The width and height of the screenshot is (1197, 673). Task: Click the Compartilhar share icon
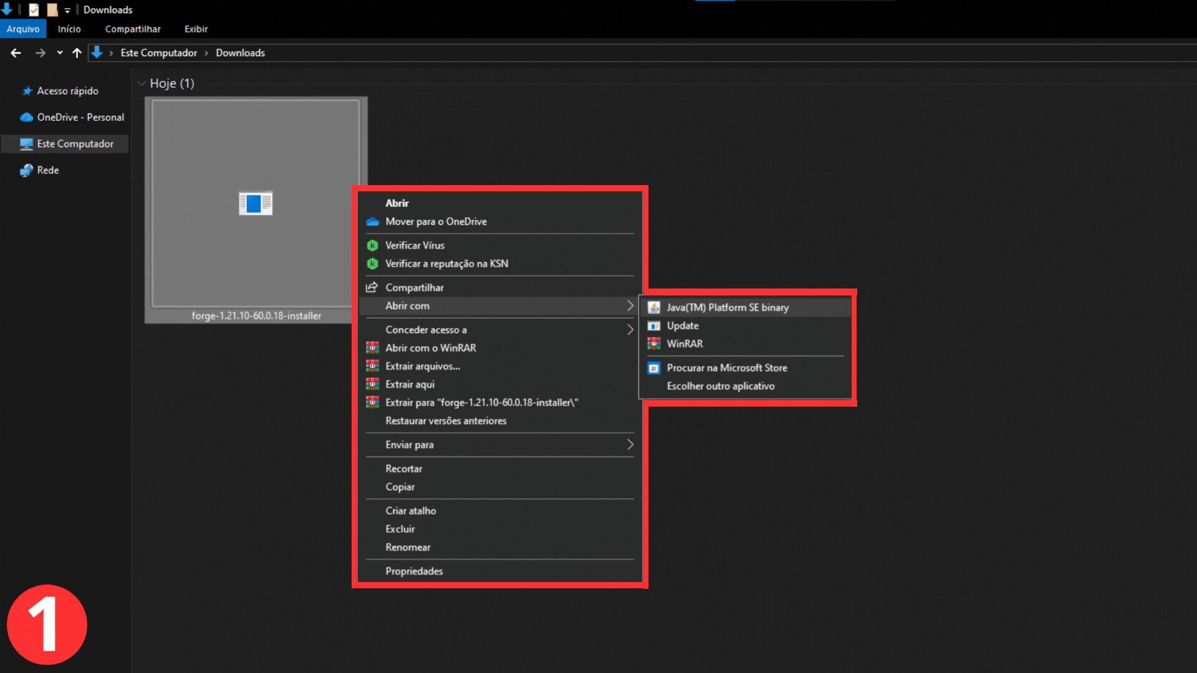click(372, 287)
